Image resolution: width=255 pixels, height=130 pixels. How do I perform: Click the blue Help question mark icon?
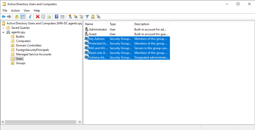(57, 17)
